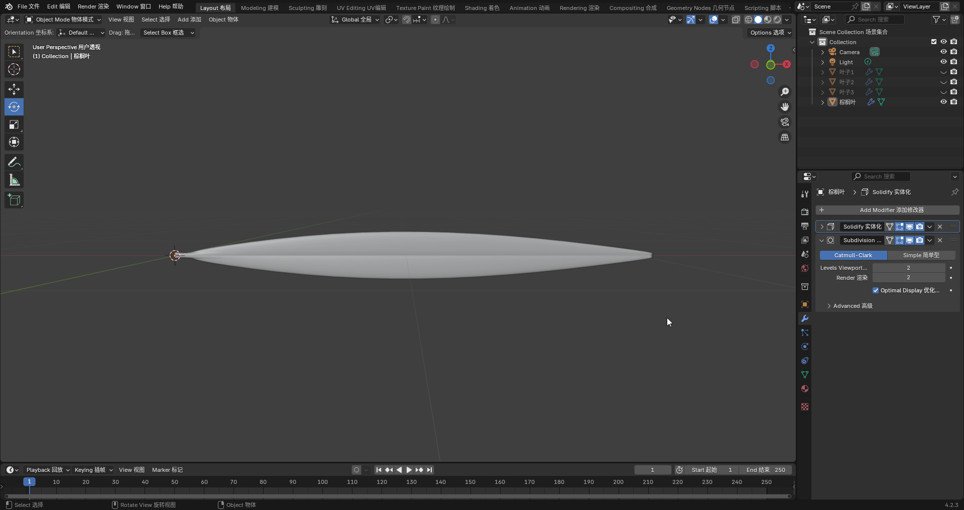Click the Add Modifier button

point(887,210)
